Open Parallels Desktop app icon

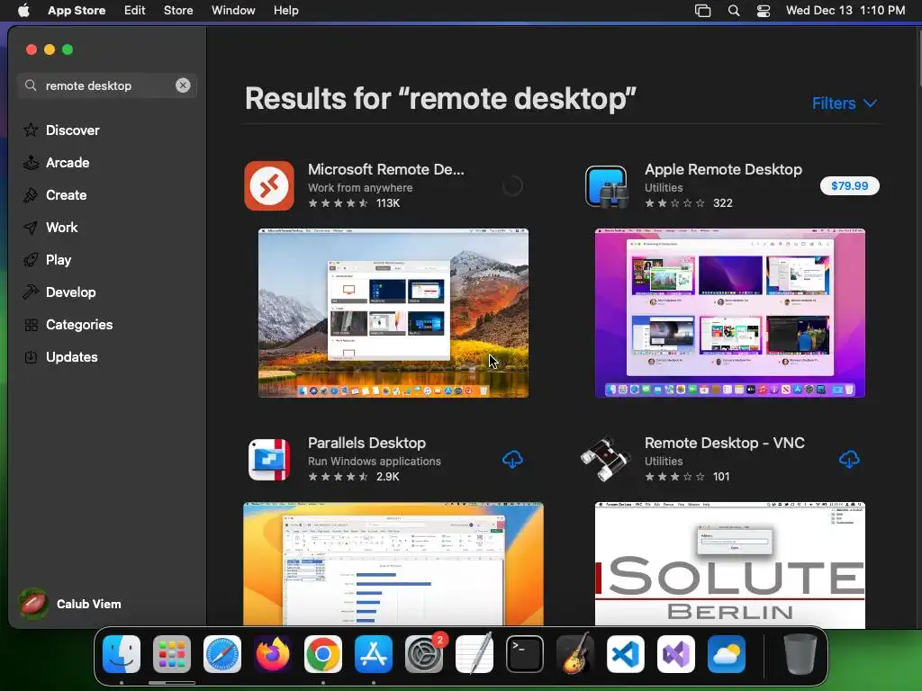point(269,460)
